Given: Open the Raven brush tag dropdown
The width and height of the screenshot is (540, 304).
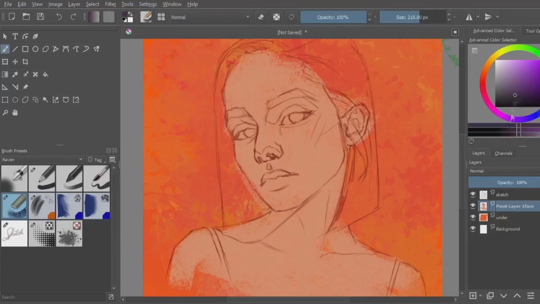Looking at the screenshot, I should pos(42,159).
